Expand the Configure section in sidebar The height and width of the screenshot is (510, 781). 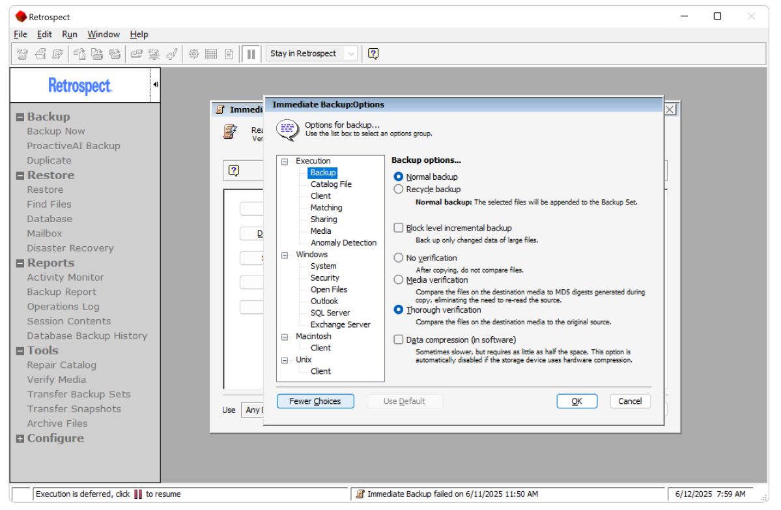pos(20,439)
